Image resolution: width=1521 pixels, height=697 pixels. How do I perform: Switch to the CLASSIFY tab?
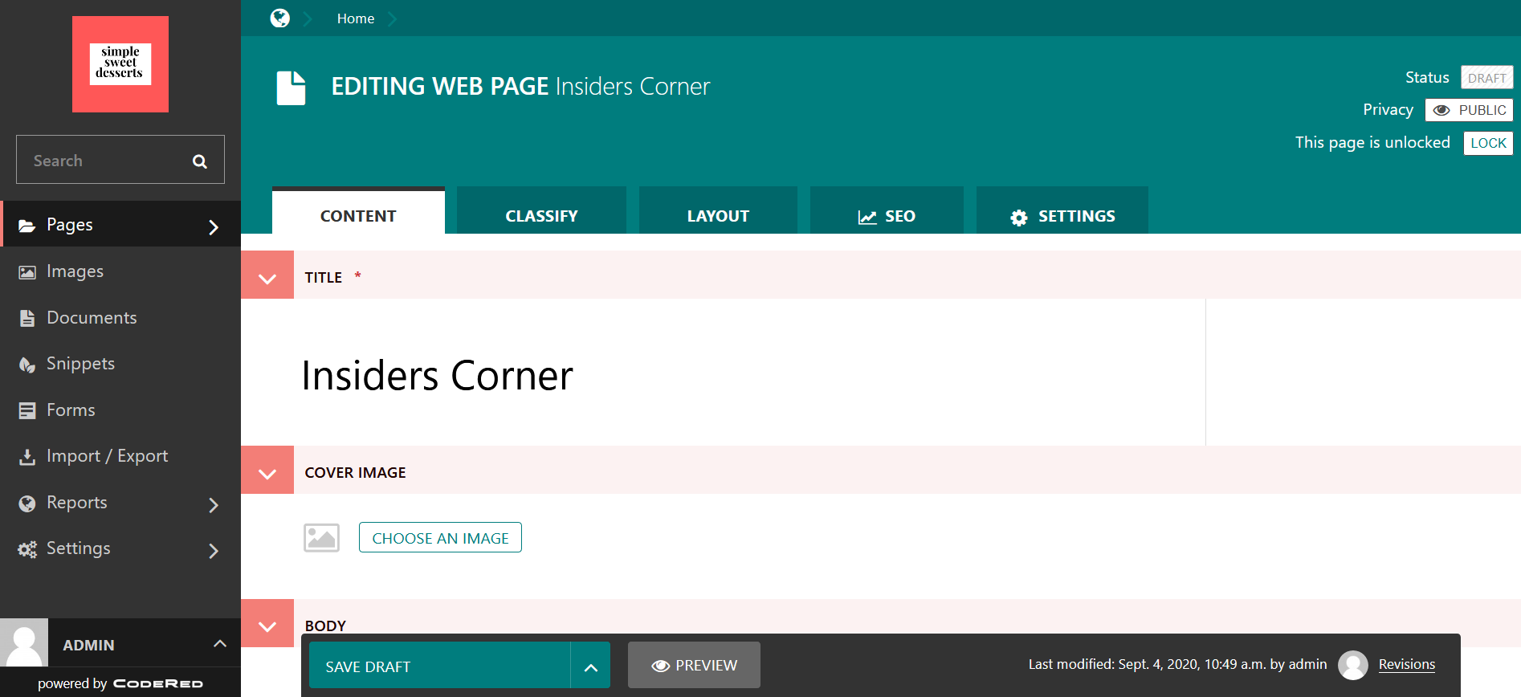point(541,216)
